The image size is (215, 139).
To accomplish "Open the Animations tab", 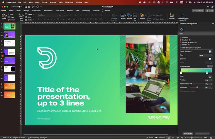I will point(48,10).
